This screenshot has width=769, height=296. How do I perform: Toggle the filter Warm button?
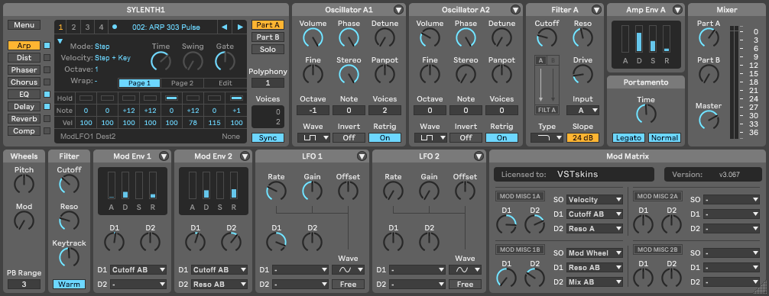click(x=69, y=285)
